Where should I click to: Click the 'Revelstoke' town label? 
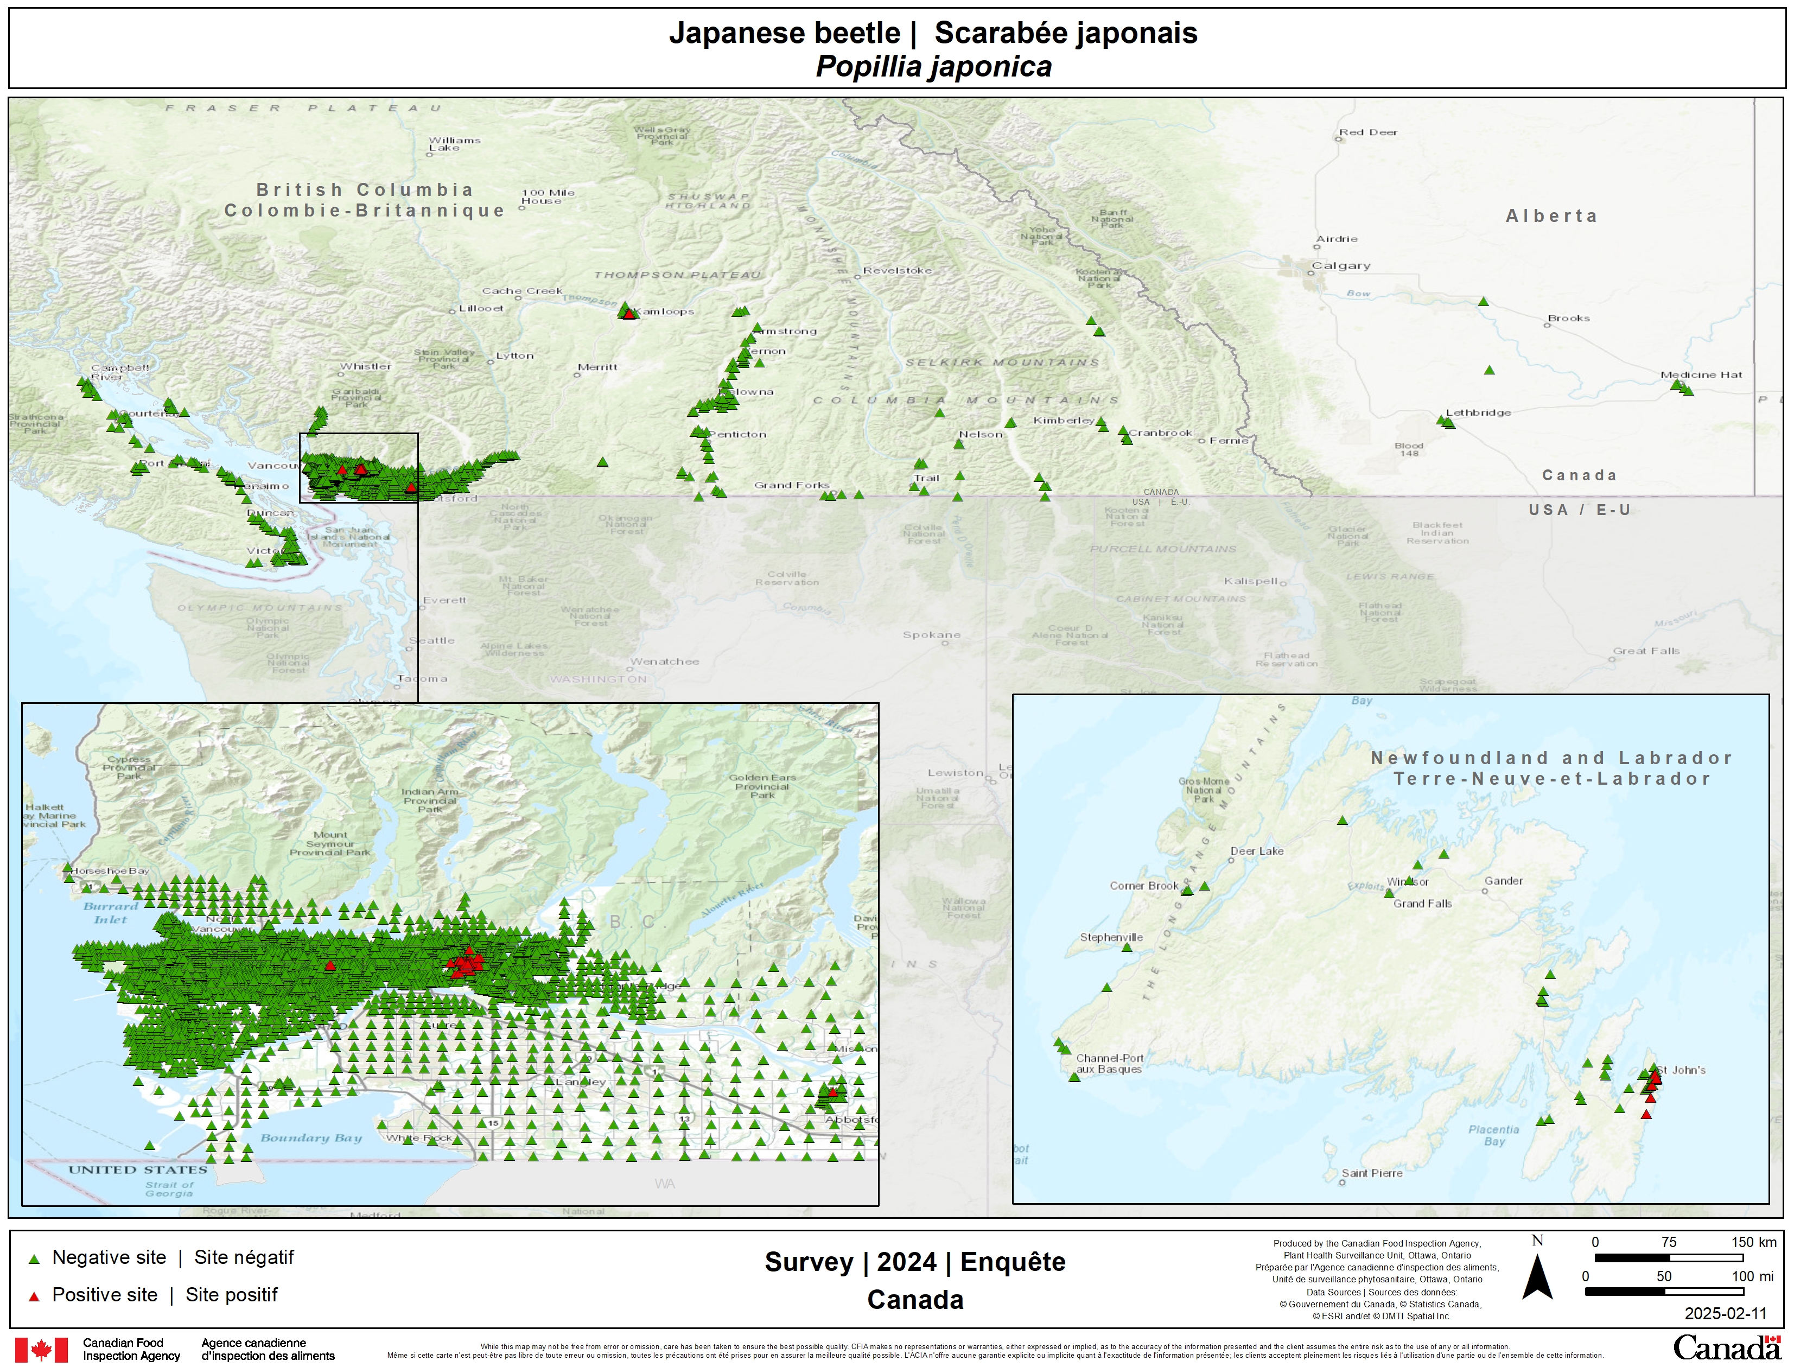tap(898, 270)
